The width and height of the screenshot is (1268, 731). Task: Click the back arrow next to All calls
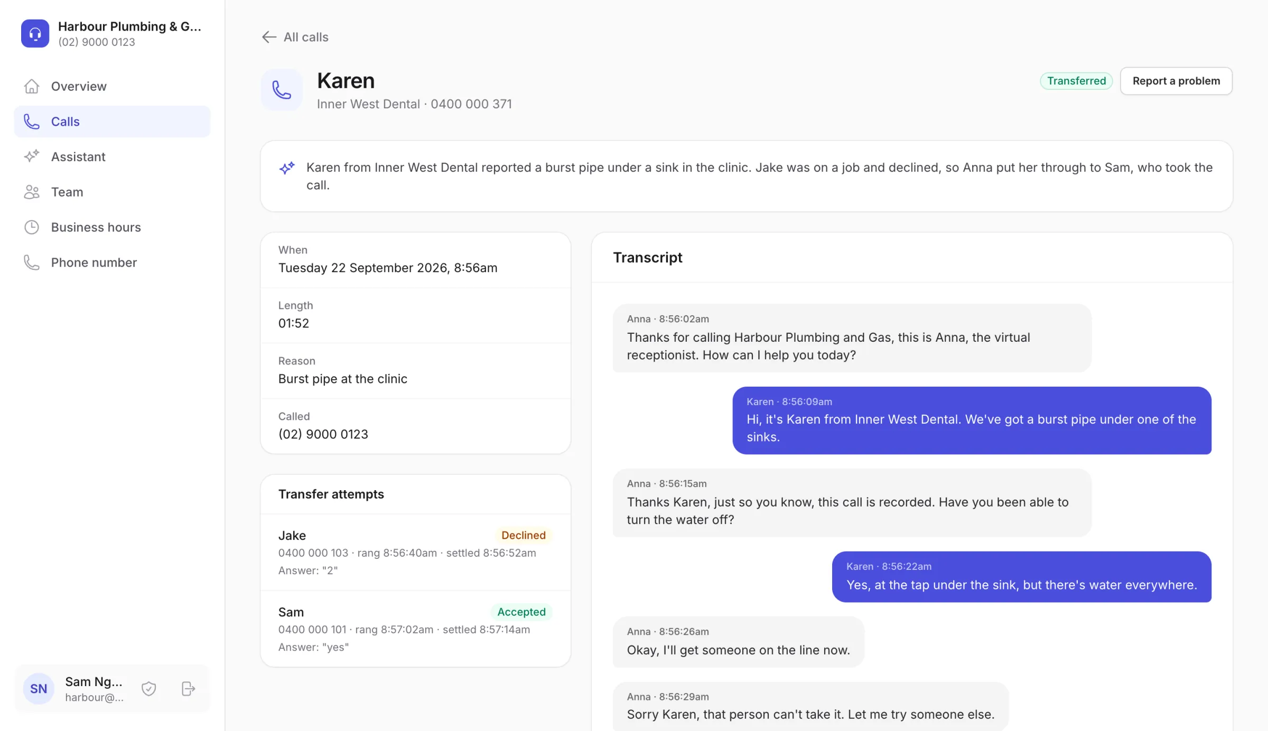(x=269, y=37)
